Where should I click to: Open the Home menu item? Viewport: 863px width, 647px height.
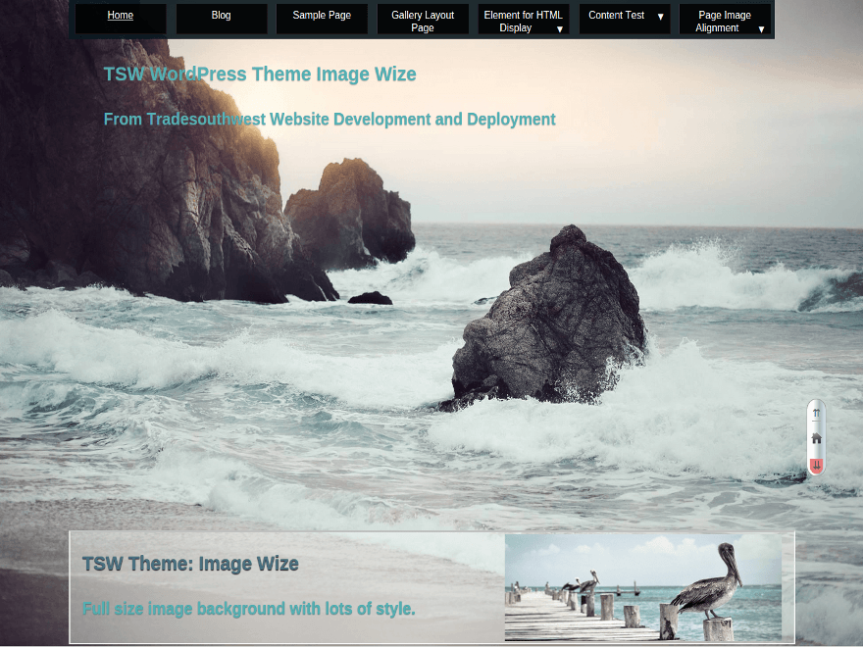click(121, 16)
